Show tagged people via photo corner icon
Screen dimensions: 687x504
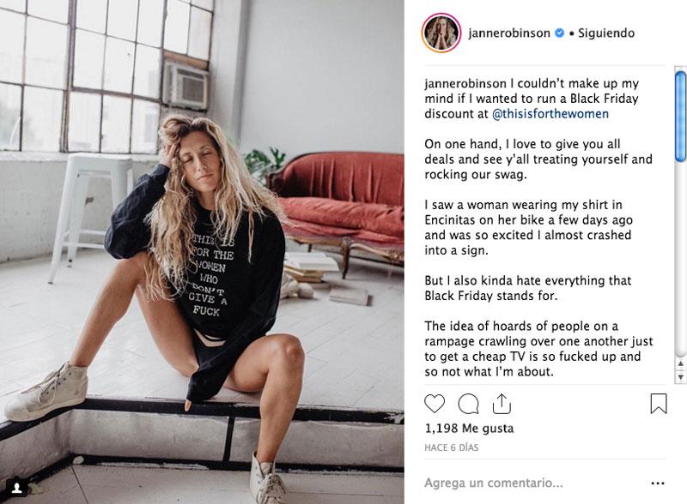click(17, 488)
